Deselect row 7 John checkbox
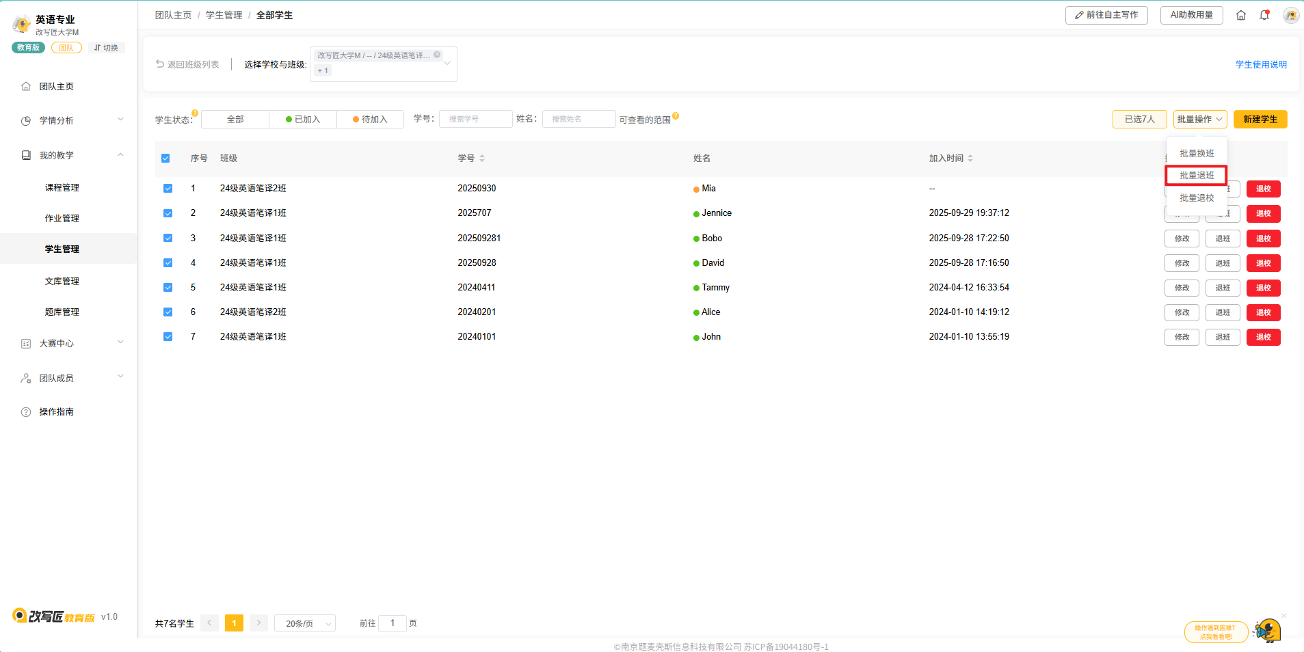Screen dimensions: 1304x652 click(168, 337)
